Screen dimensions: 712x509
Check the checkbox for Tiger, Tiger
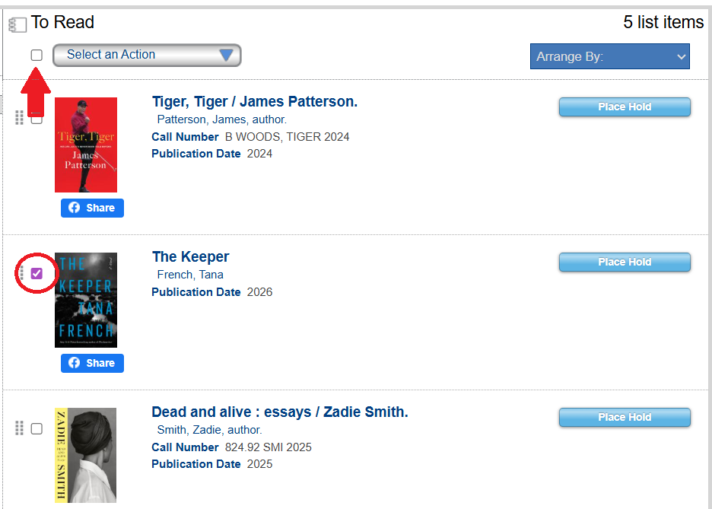(36, 118)
